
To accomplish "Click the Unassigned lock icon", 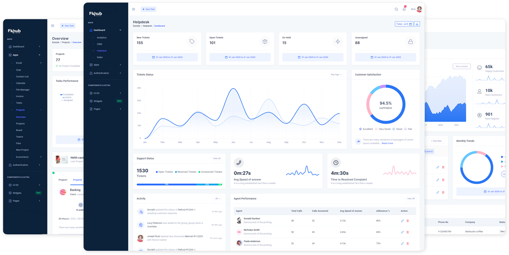I will coord(411,41).
